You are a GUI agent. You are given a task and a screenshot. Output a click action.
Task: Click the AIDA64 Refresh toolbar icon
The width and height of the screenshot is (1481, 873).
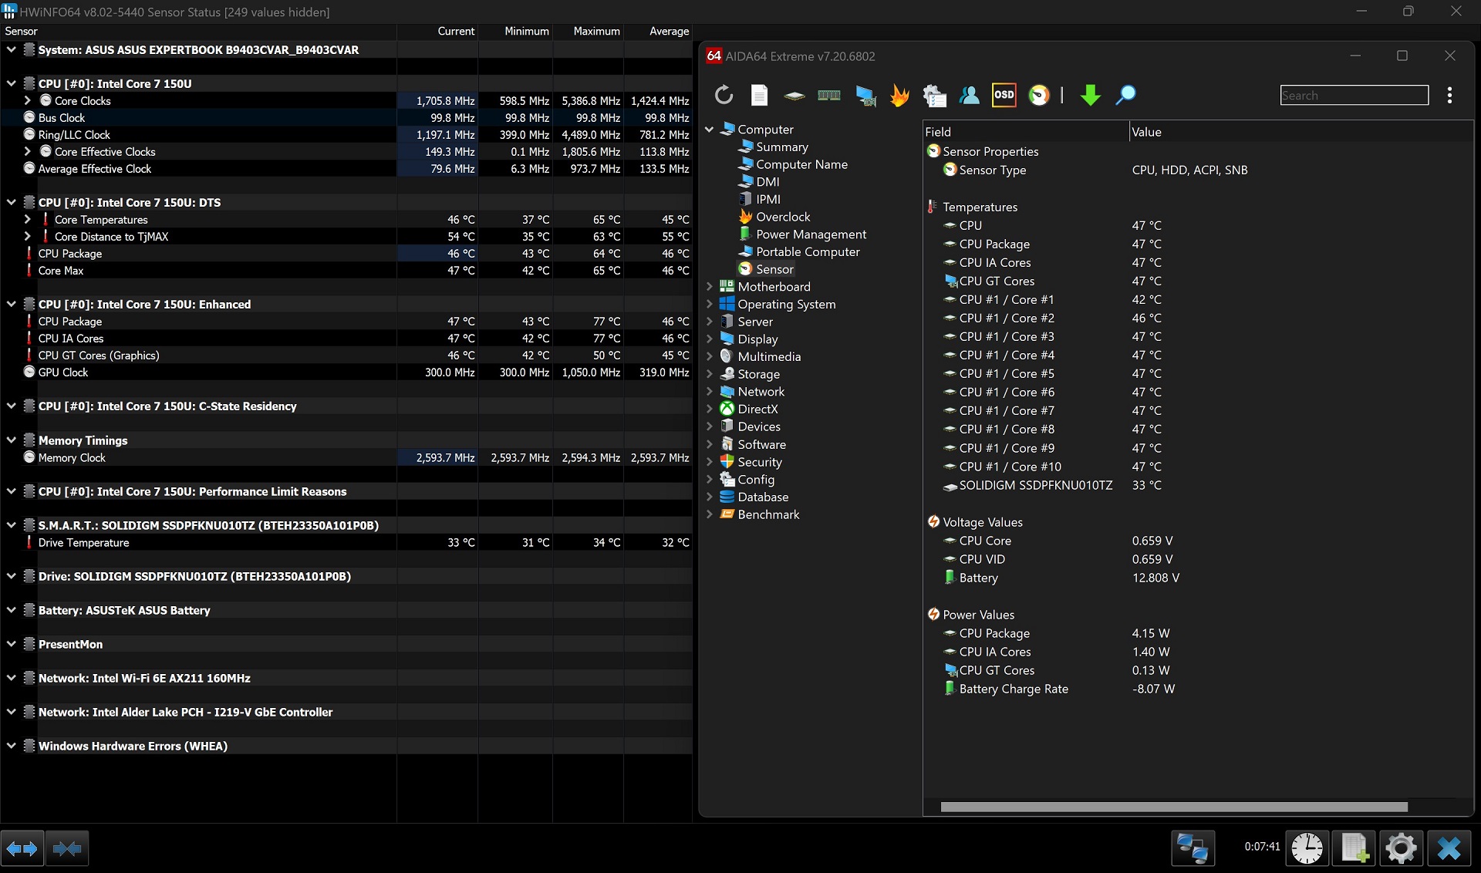(x=724, y=95)
